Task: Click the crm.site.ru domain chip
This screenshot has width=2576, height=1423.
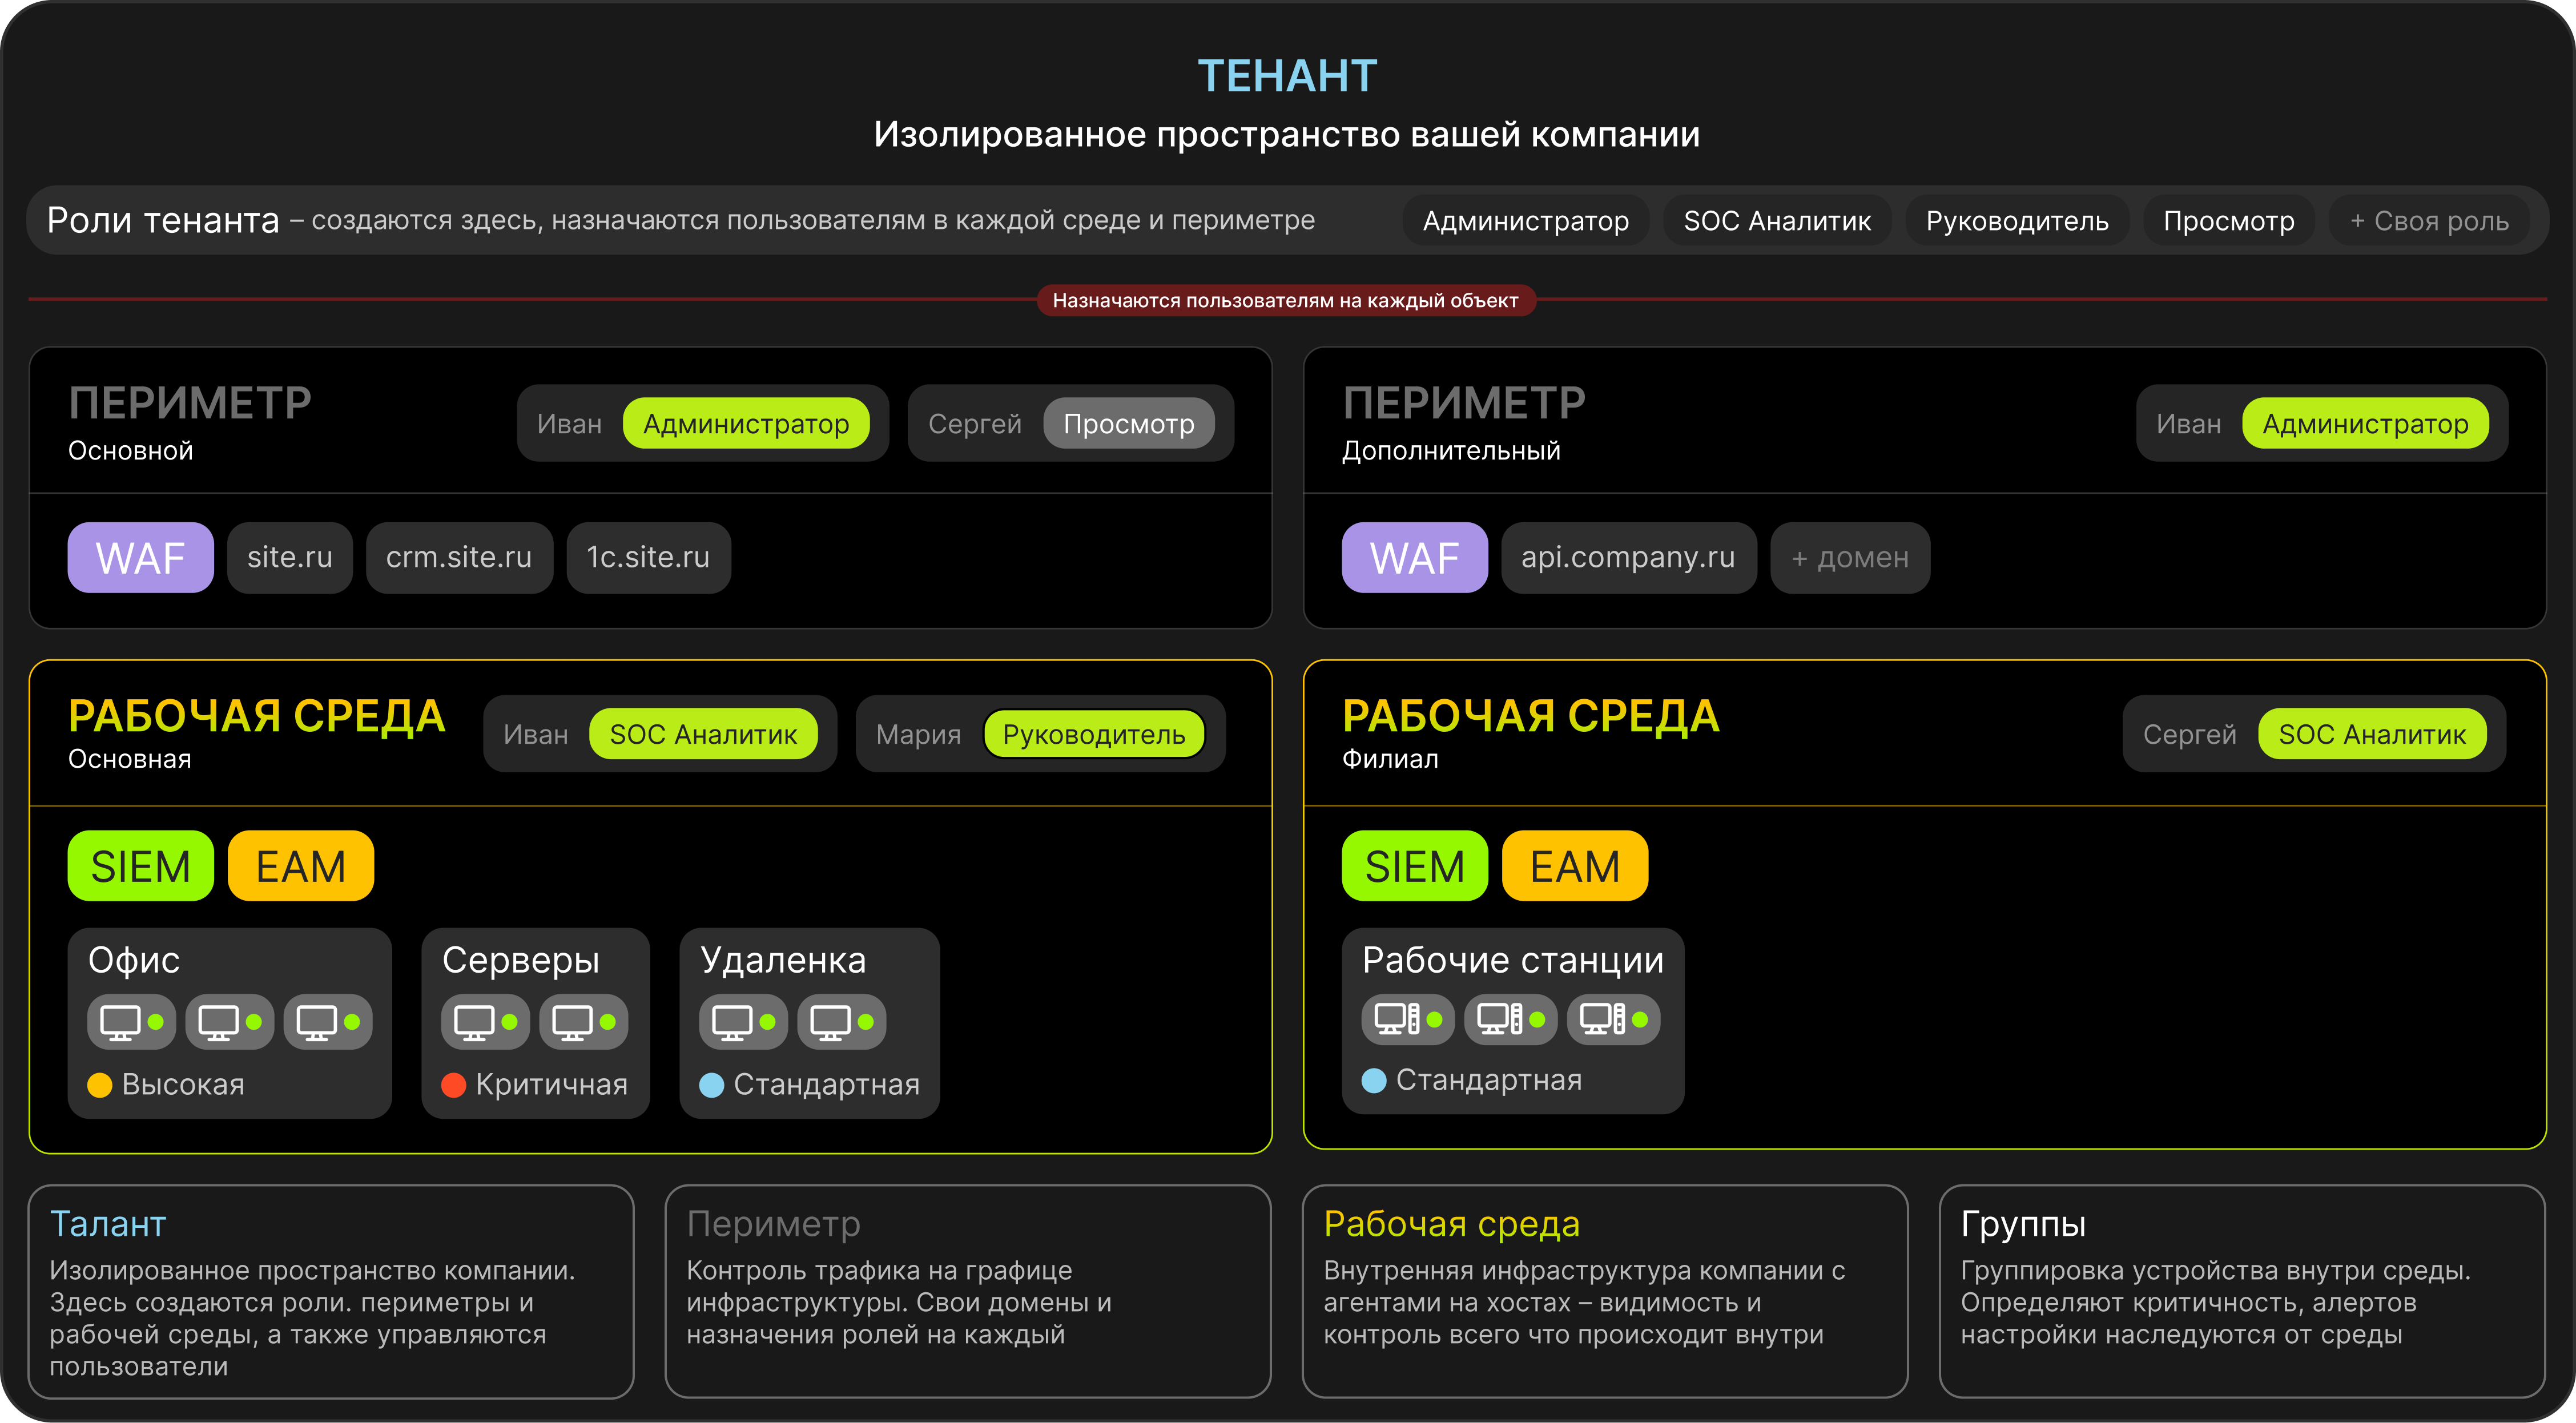Action: click(459, 558)
